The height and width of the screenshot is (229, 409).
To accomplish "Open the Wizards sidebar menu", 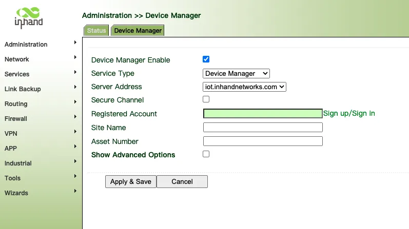I will [16, 193].
